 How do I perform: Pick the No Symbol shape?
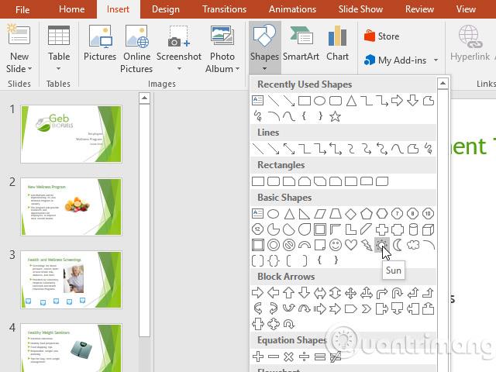click(289, 245)
